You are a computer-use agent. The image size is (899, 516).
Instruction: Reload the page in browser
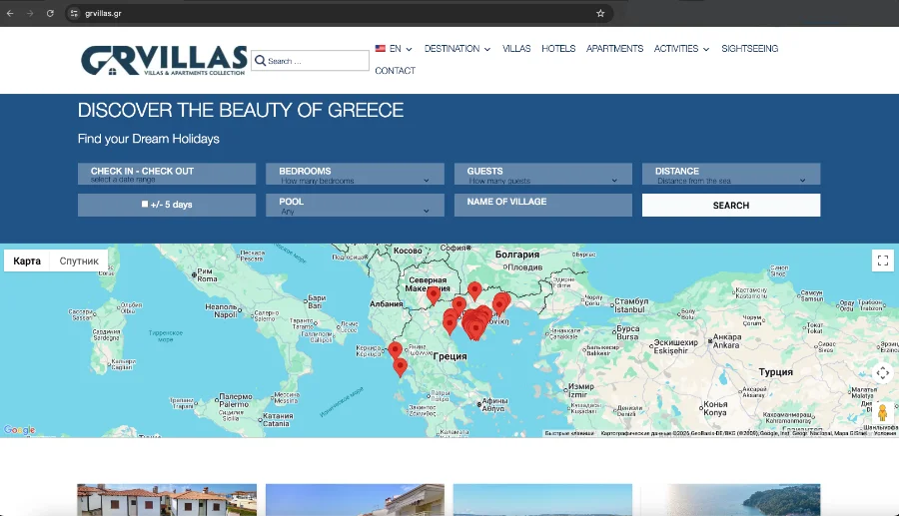(x=50, y=13)
